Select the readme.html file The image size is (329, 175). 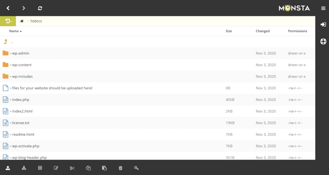pyautogui.click(x=23, y=134)
